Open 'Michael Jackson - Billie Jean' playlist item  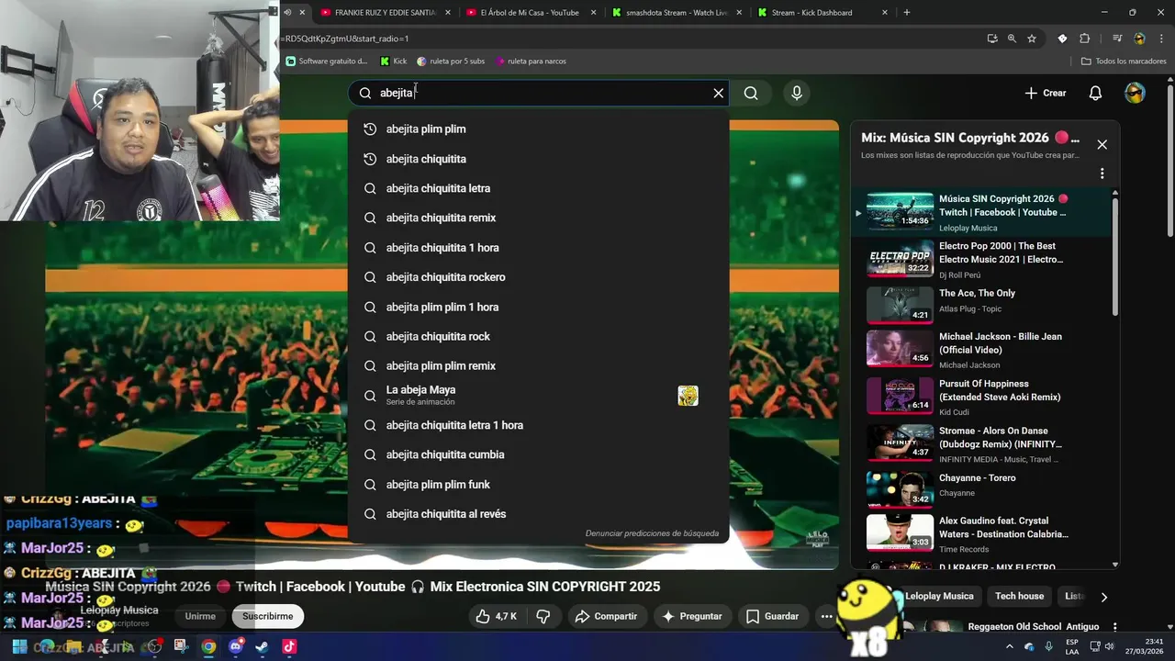coord(983,350)
